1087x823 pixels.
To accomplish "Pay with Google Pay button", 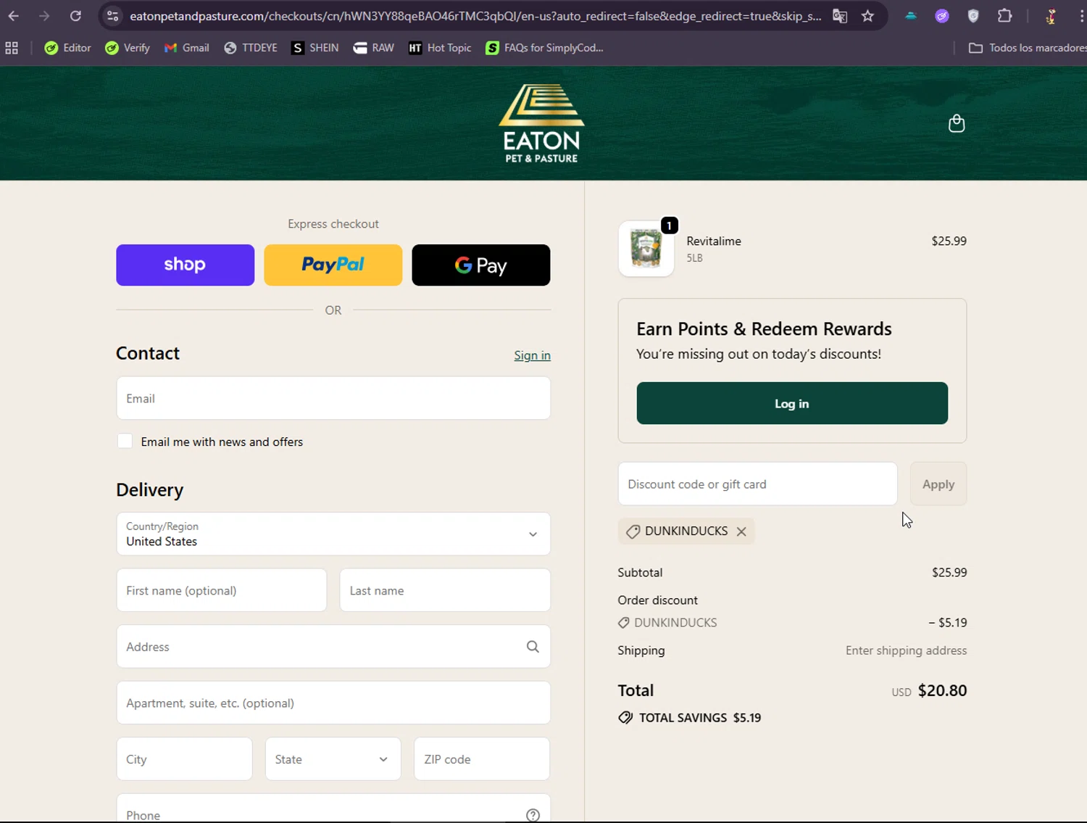I will pyautogui.click(x=480, y=265).
